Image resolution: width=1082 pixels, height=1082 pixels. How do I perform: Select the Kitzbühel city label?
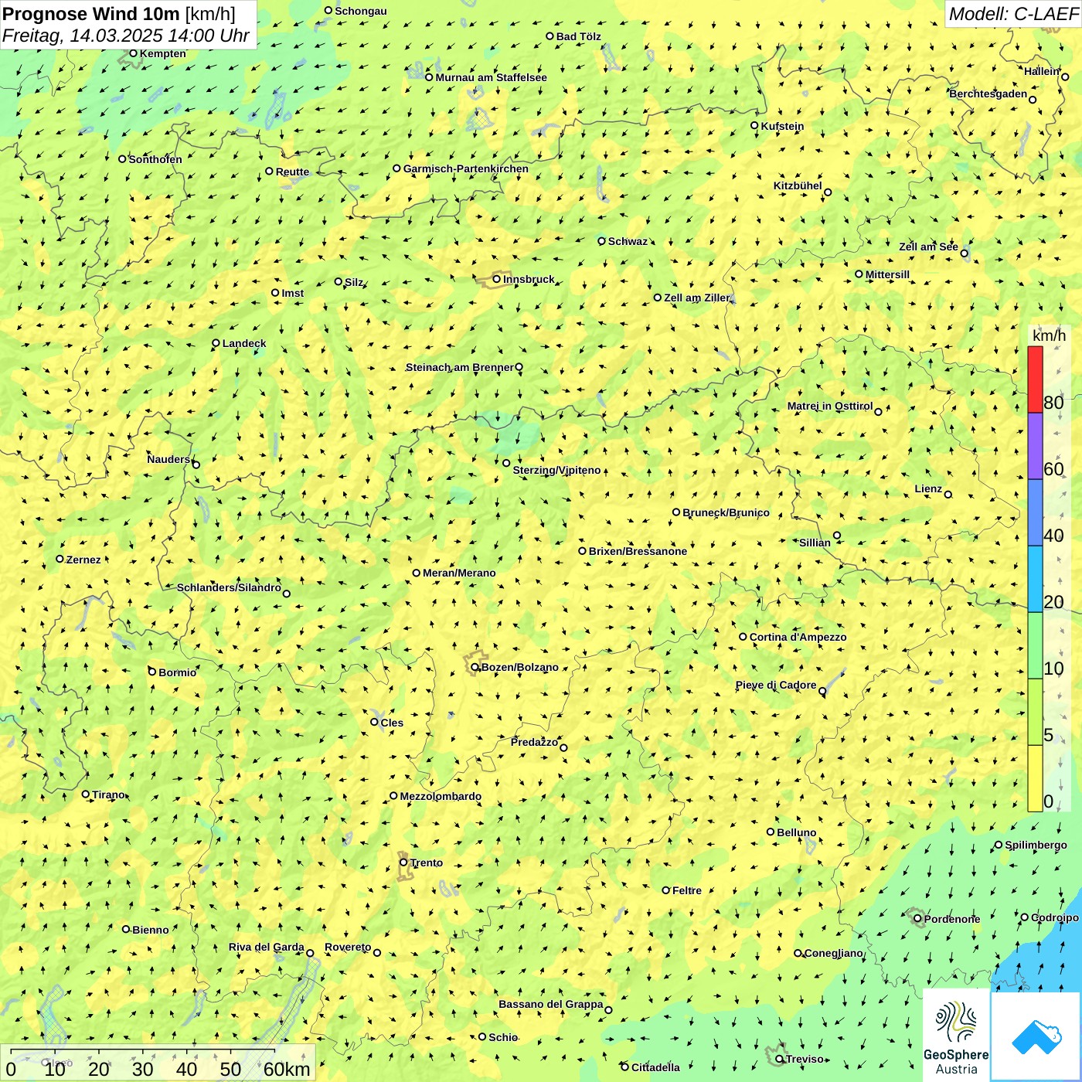798,185
